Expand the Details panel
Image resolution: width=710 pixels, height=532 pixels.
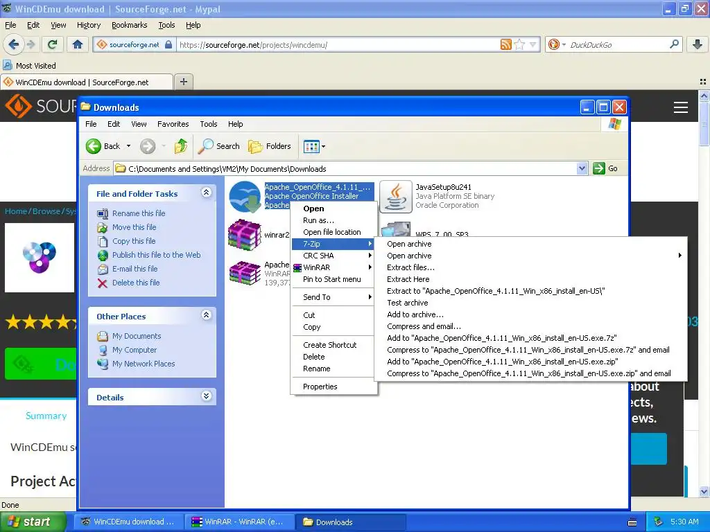coord(206,396)
